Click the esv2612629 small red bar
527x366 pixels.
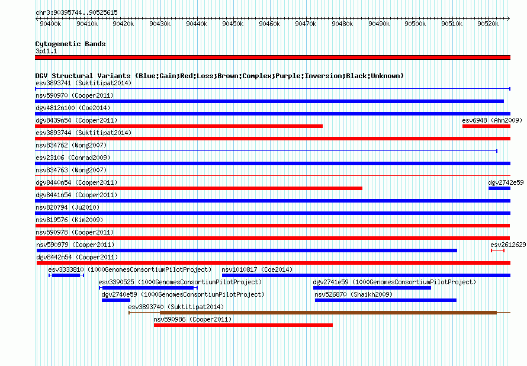pyautogui.click(x=498, y=251)
